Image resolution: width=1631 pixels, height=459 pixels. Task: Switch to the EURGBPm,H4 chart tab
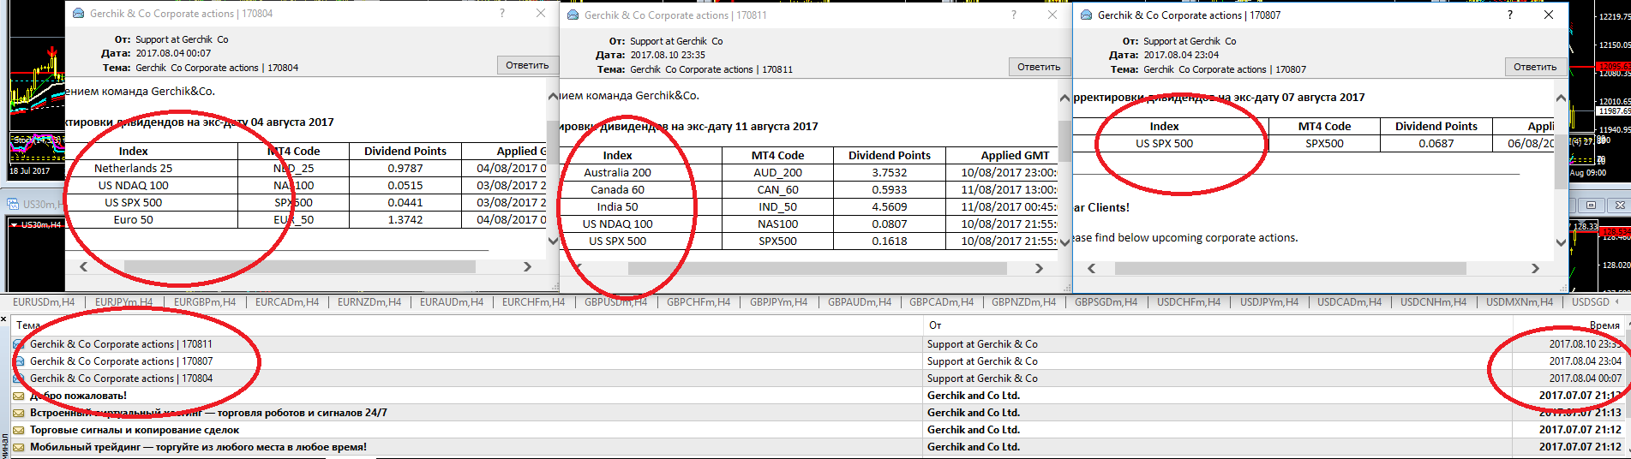tap(205, 301)
